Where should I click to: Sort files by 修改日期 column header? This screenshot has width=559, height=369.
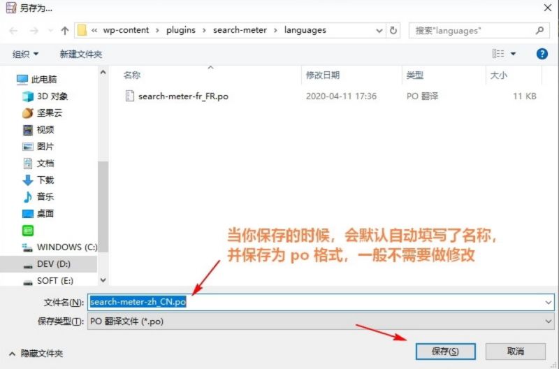pyautogui.click(x=323, y=75)
